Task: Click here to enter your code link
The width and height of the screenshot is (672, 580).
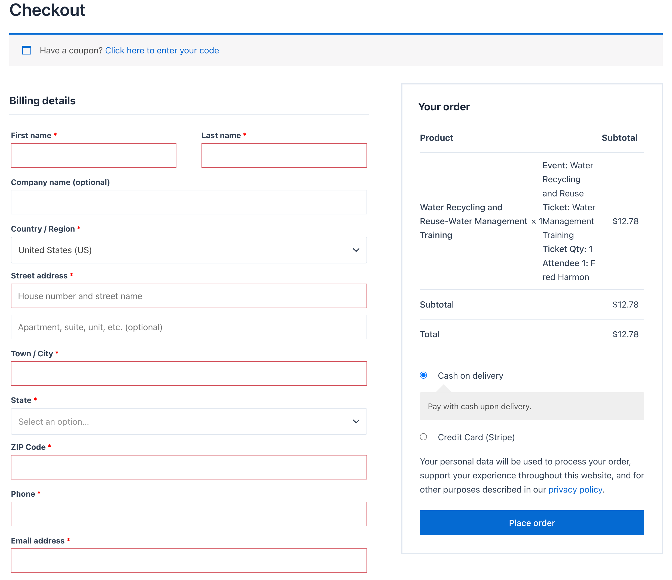Action: (162, 50)
